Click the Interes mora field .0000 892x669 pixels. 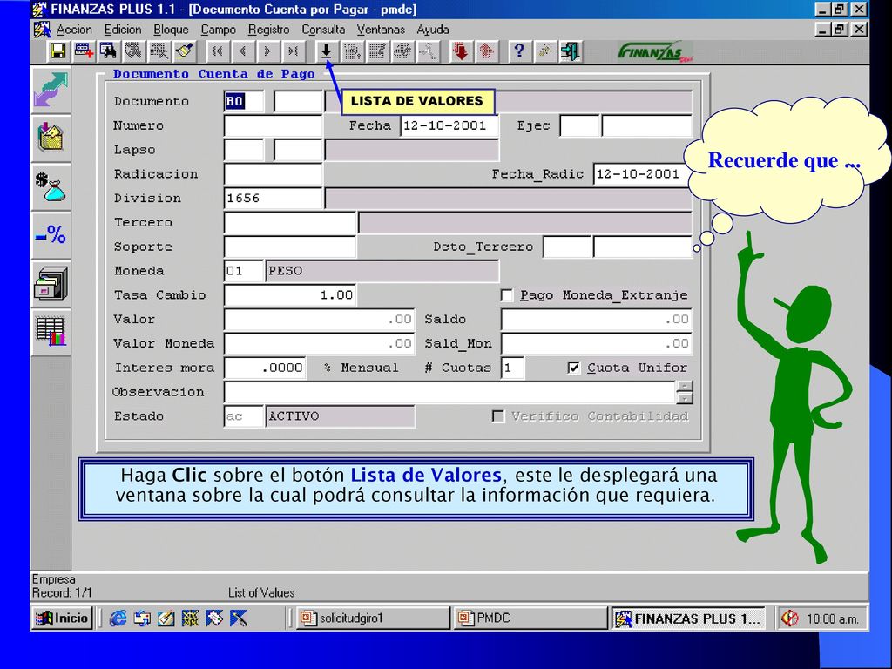pyautogui.click(x=265, y=368)
